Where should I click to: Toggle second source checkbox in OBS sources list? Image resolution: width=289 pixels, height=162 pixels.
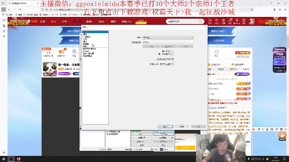pyautogui.click(x=107, y=134)
